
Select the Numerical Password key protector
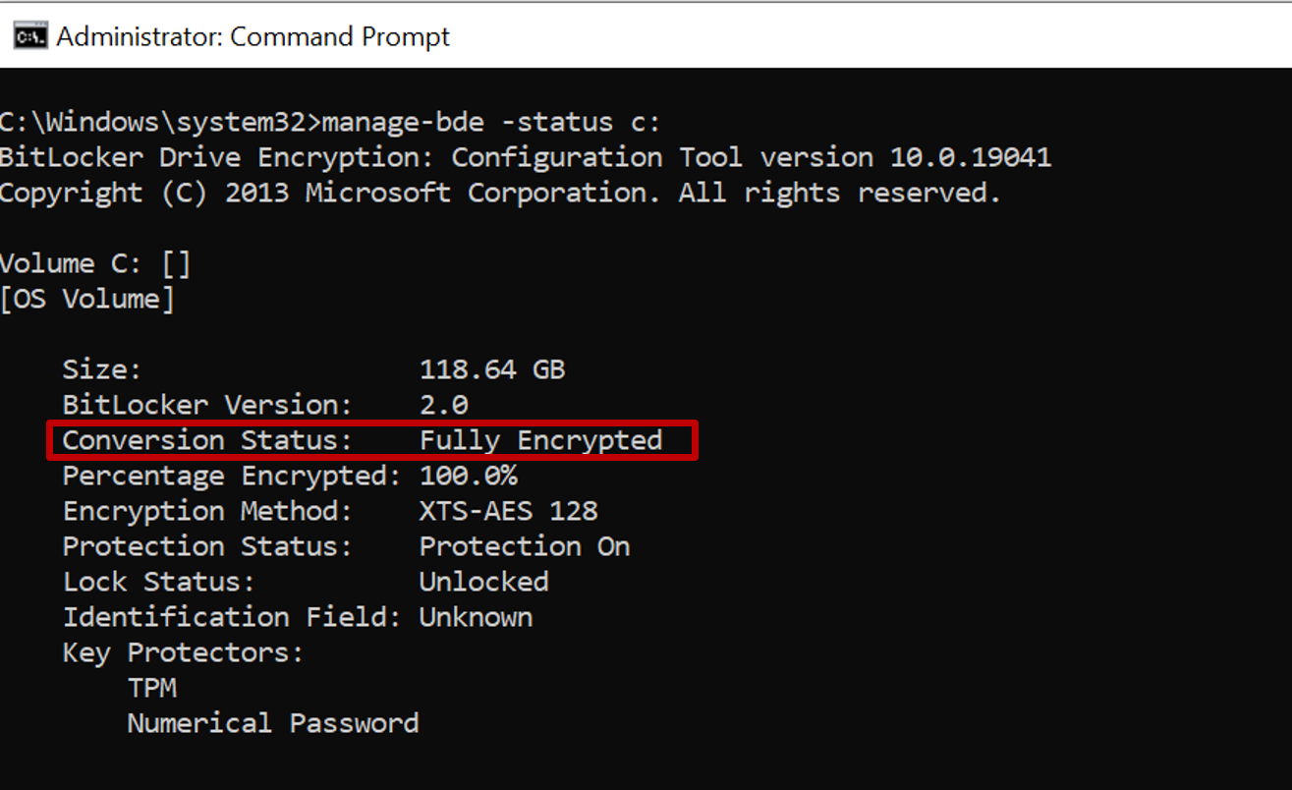(272, 722)
